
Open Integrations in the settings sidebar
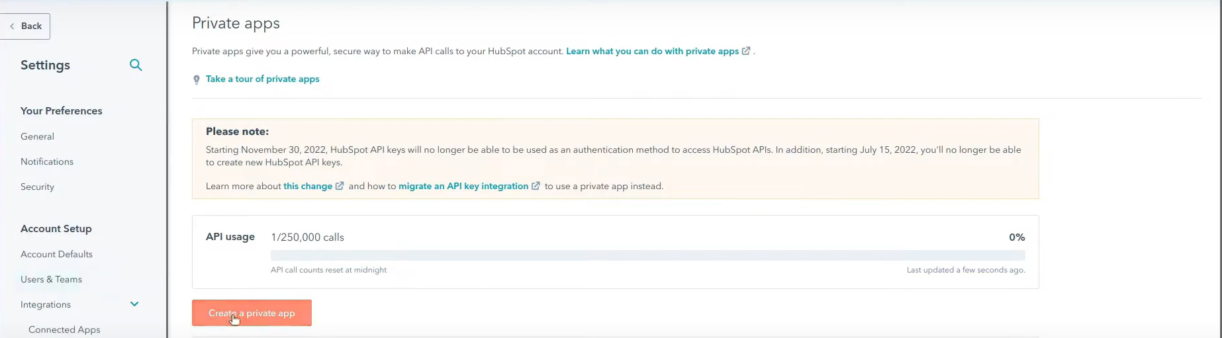(x=46, y=304)
